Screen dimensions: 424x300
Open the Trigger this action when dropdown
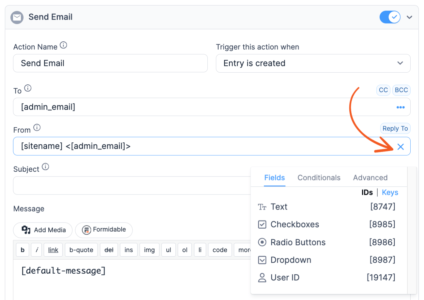(313, 63)
